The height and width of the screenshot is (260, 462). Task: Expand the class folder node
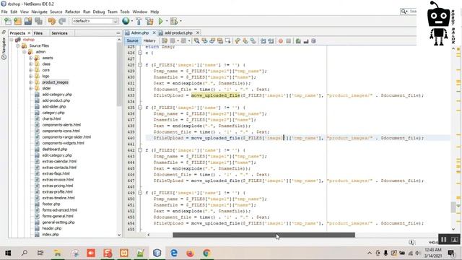tap(30, 64)
